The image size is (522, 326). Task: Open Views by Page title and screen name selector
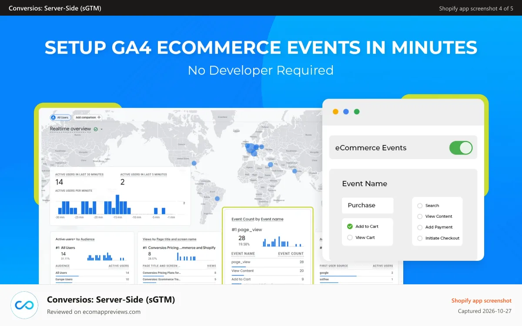pos(169,239)
